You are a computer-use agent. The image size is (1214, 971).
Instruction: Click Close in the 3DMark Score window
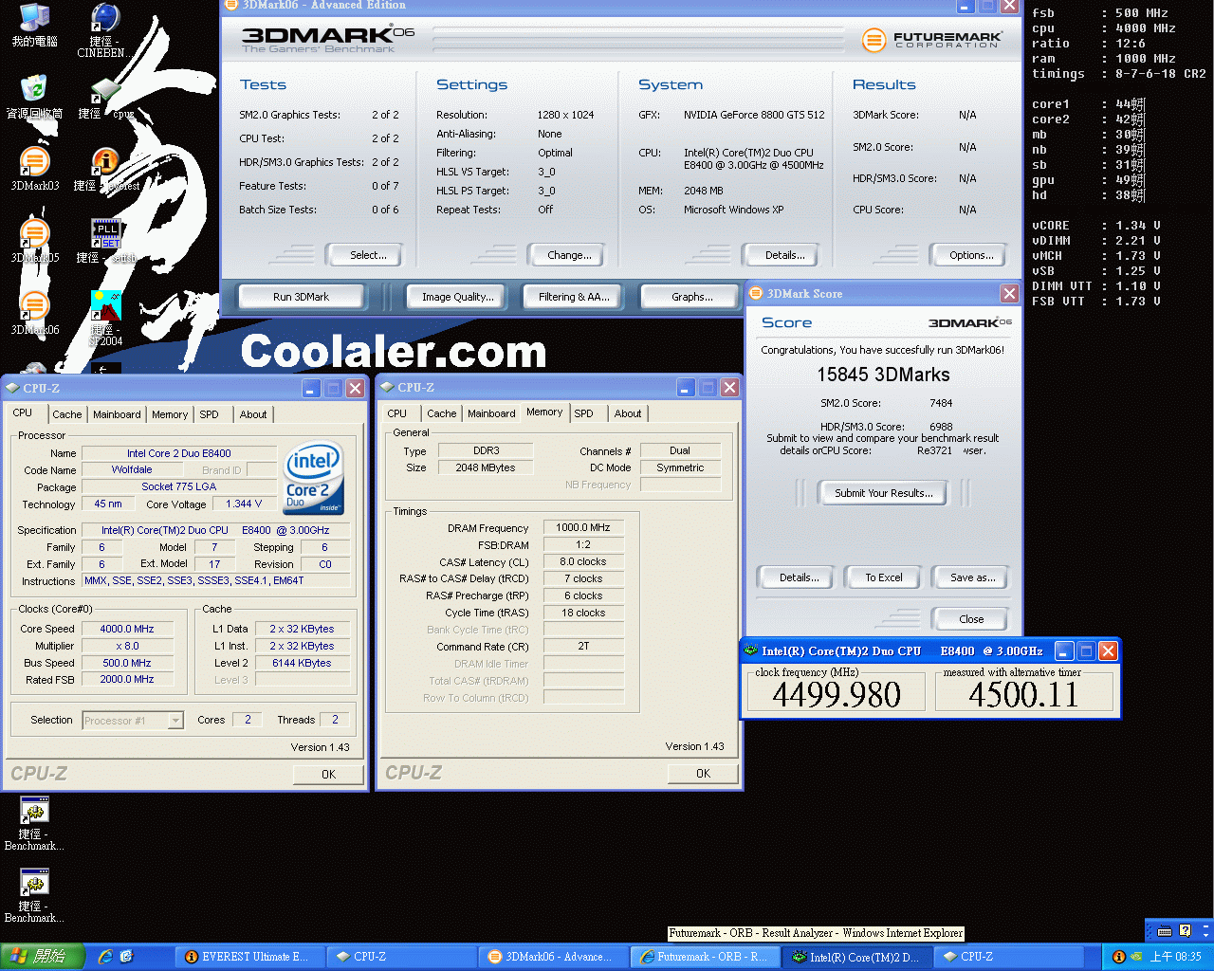971,619
